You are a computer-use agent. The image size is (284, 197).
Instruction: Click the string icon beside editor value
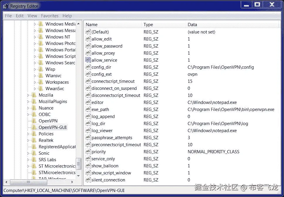[88, 102]
